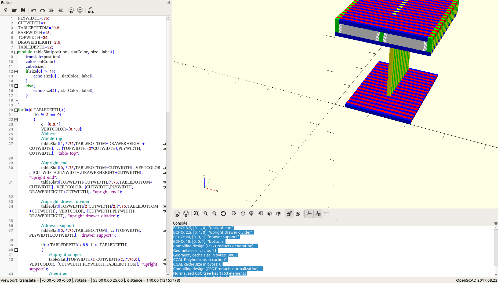The width and height of the screenshot is (498, 283).
Task: Click the '//drawer support' comment line
Action: click(58, 226)
